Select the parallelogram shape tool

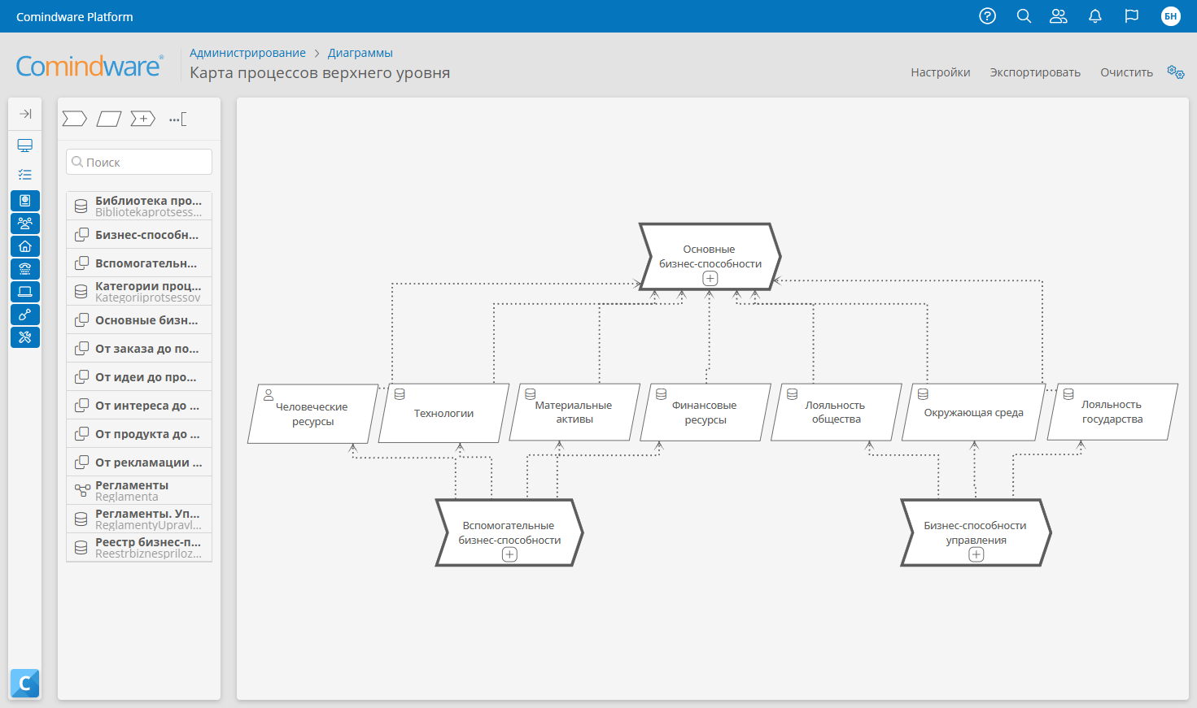109,119
